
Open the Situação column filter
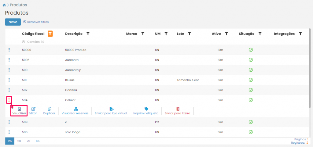(x=260, y=34)
